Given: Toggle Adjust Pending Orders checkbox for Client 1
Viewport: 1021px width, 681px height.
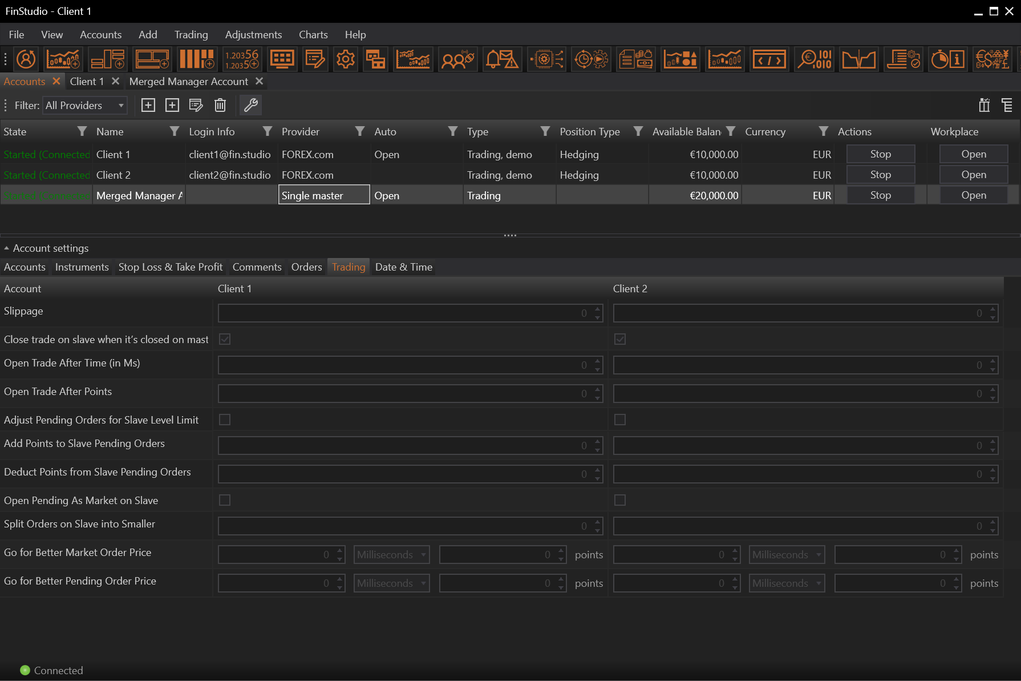Looking at the screenshot, I should tap(225, 420).
